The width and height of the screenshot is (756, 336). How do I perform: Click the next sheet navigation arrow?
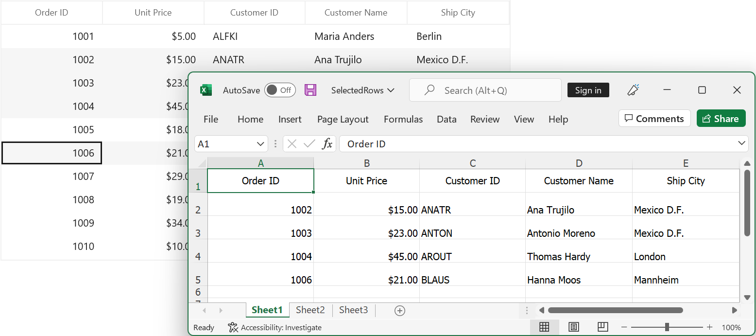(221, 310)
